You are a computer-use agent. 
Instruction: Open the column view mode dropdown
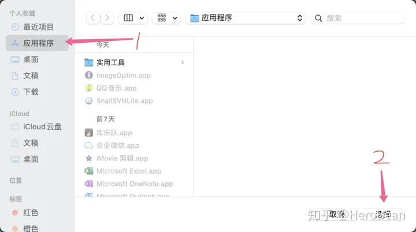tap(133, 18)
